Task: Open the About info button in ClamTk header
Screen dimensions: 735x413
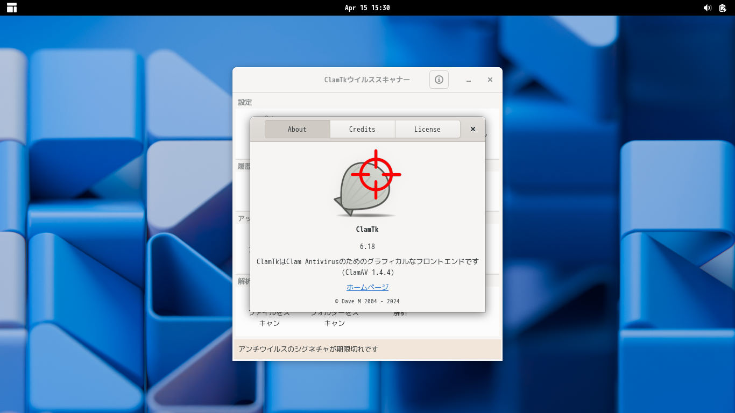Action: 439,80
